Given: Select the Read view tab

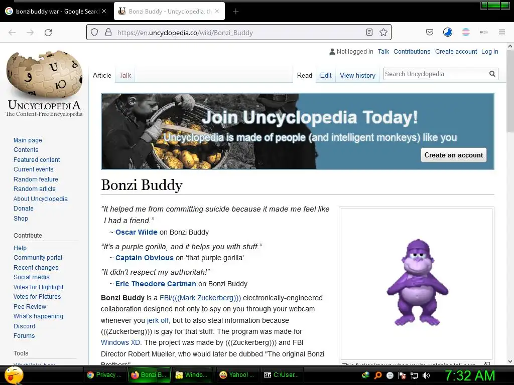Looking at the screenshot, I should pos(305,75).
